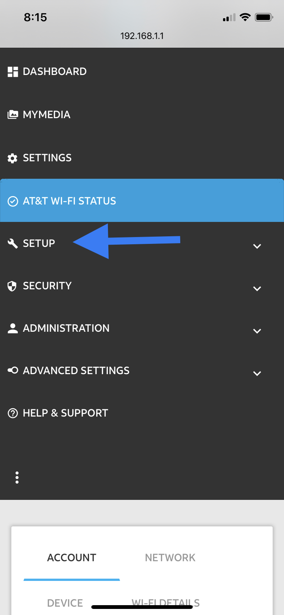Click the Setup wrench icon

click(x=12, y=243)
